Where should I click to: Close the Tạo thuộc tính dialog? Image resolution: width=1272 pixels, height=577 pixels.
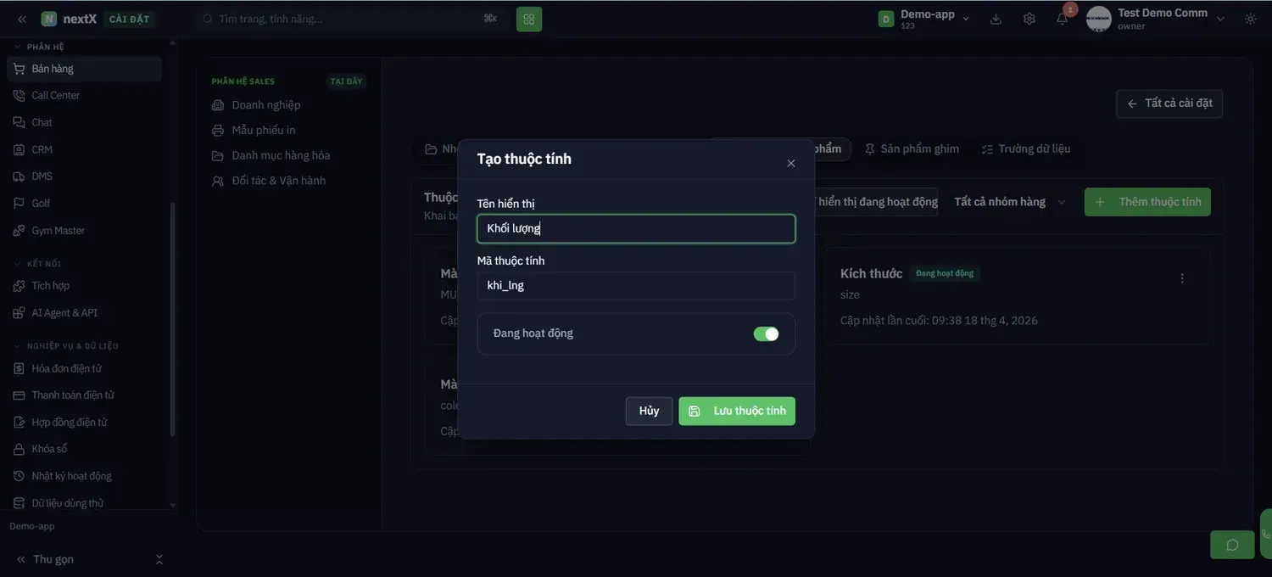(x=791, y=163)
